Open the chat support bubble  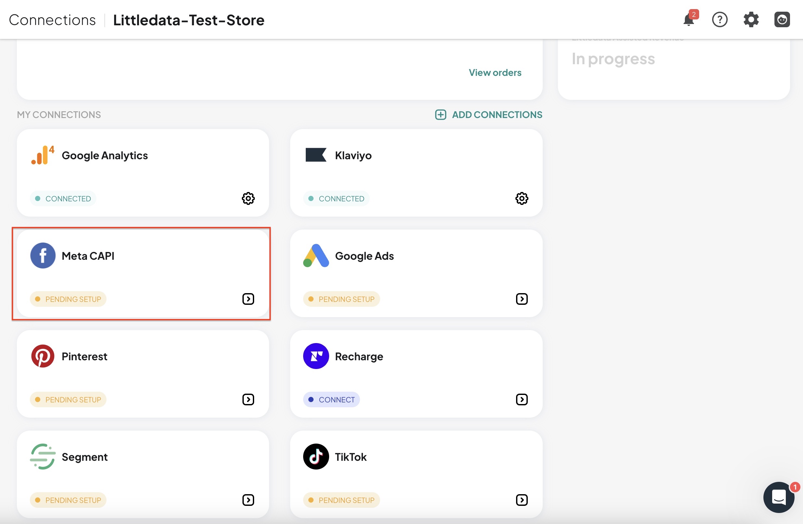pos(779,497)
